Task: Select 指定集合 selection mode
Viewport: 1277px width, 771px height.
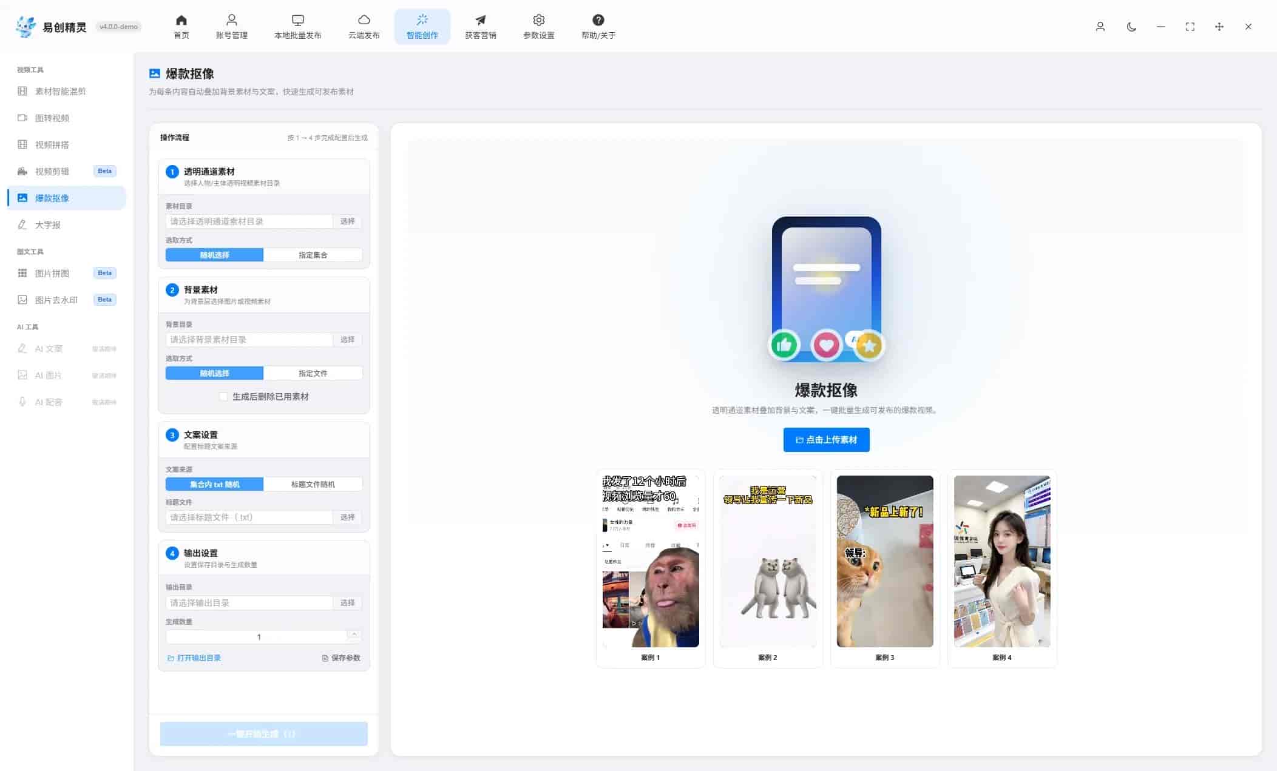Action: tap(313, 255)
